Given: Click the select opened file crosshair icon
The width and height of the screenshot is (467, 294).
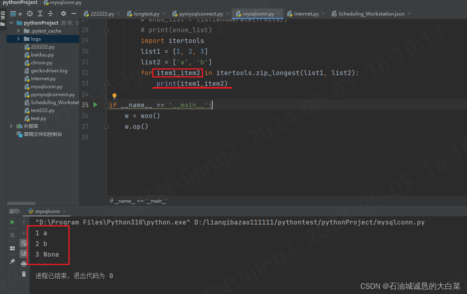Looking at the screenshot, I should tap(30, 14).
